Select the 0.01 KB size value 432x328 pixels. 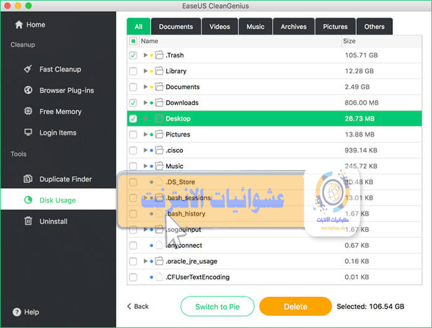357,277
